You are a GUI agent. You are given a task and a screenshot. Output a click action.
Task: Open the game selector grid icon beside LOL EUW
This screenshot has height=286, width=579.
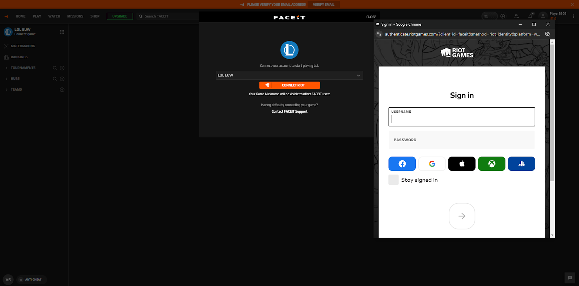tap(62, 32)
